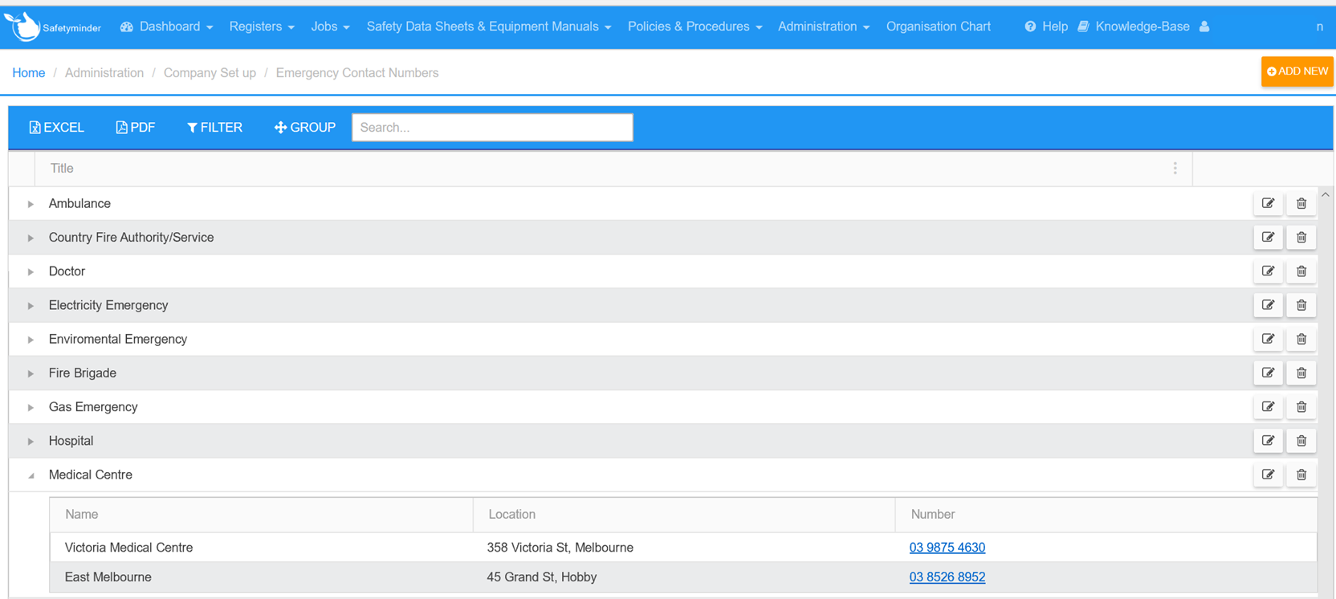Screen dimensions: 1336x599
Task: Click the ADD NEW button
Action: (x=1297, y=71)
